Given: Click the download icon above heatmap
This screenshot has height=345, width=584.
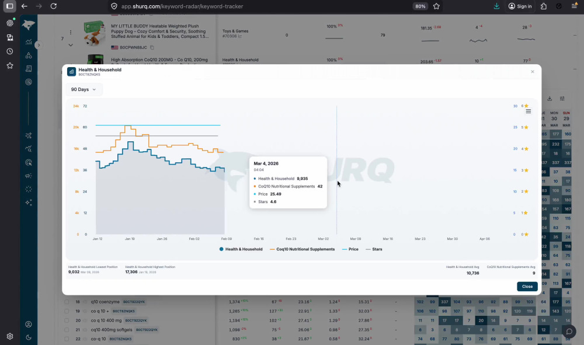Looking at the screenshot, I should 550,98.
